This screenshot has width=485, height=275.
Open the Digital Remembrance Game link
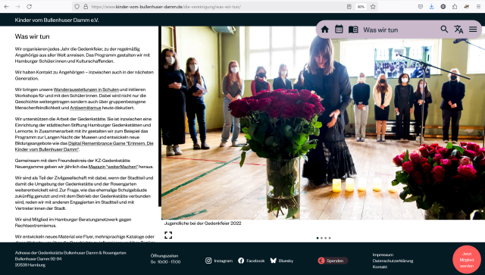point(84,146)
